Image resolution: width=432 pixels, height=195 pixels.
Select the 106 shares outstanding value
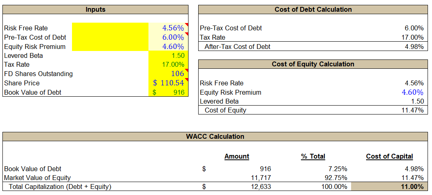tap(178, 74)
